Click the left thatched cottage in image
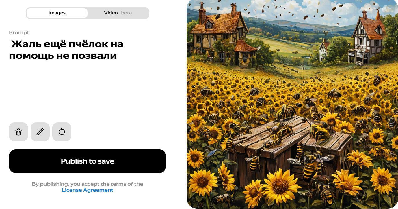The height and width of the screenshot is (209, 398). pyautogui.click(x=222, y=36)
